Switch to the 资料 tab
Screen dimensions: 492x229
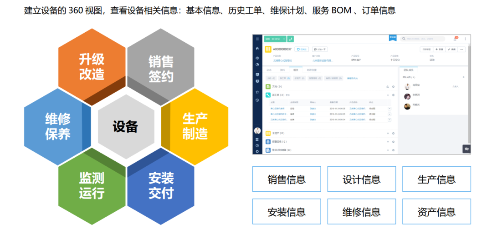pyautogui.click(x=282, y=70)
